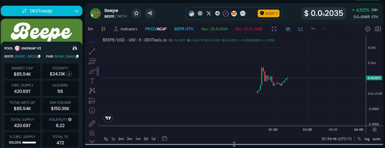The width and height of the screenshot is (385, 148).
Task: Open the emoji icons tool
Action: [x=92, y=110]
